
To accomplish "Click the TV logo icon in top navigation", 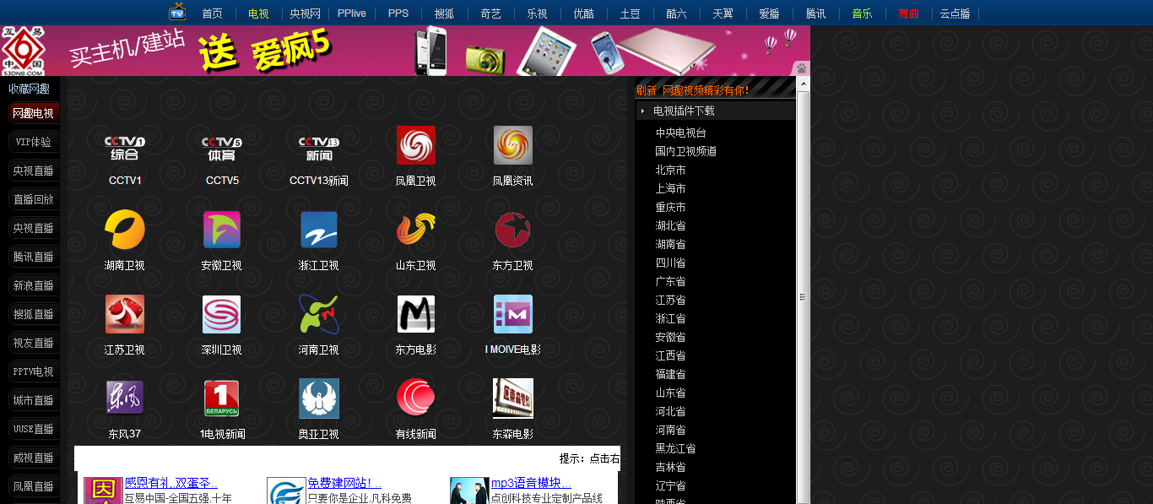I will pos(177,12).
